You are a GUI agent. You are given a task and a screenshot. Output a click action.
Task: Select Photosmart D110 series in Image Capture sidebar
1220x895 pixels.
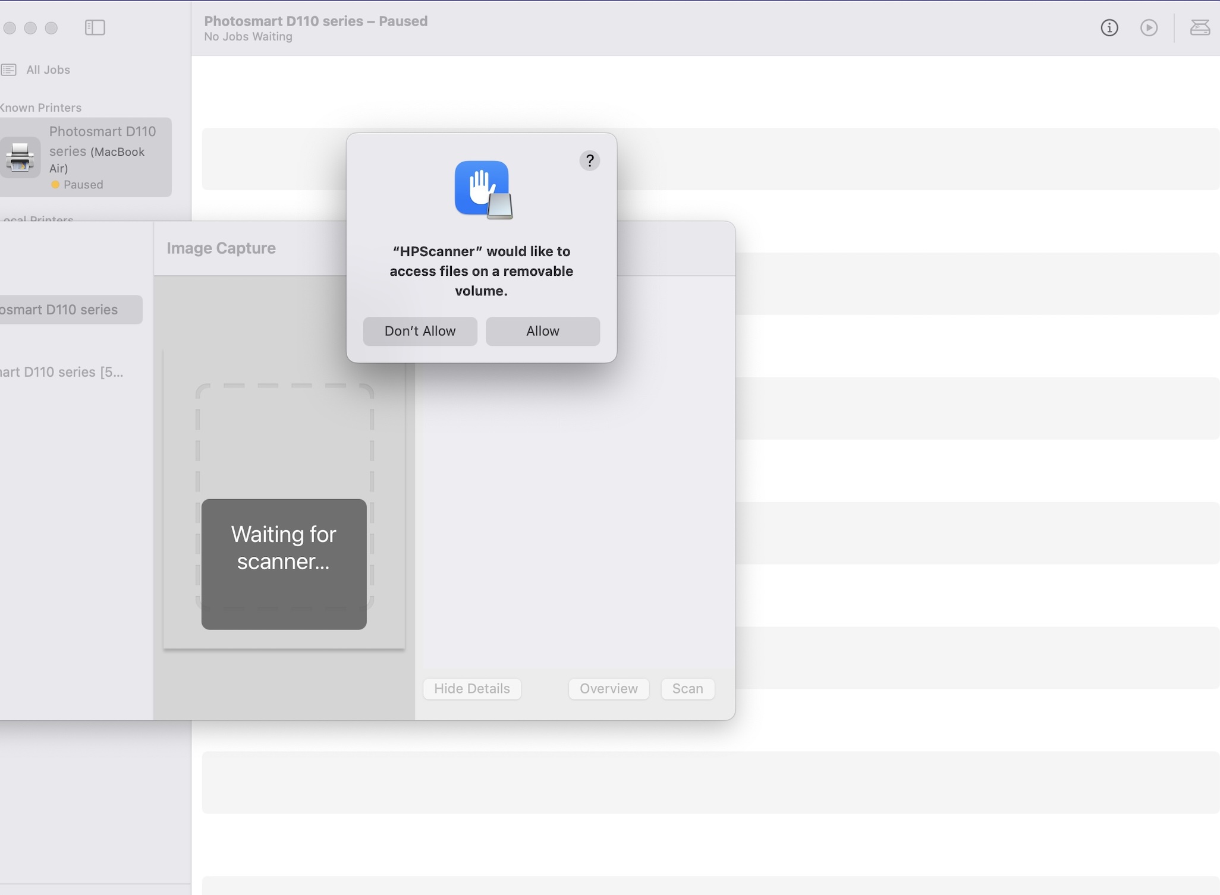pyautogui.click(x=65, y=310)
